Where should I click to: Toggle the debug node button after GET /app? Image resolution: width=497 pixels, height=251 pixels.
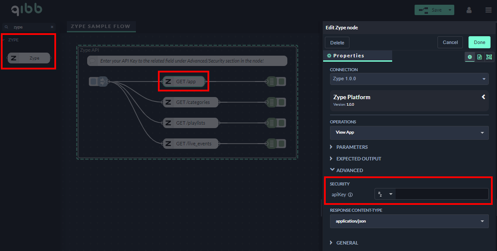[281, 82]
